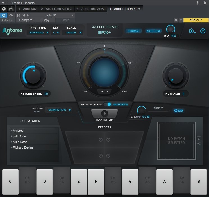Switch to the Auto-Tune Access tab

tap(56, 9)
